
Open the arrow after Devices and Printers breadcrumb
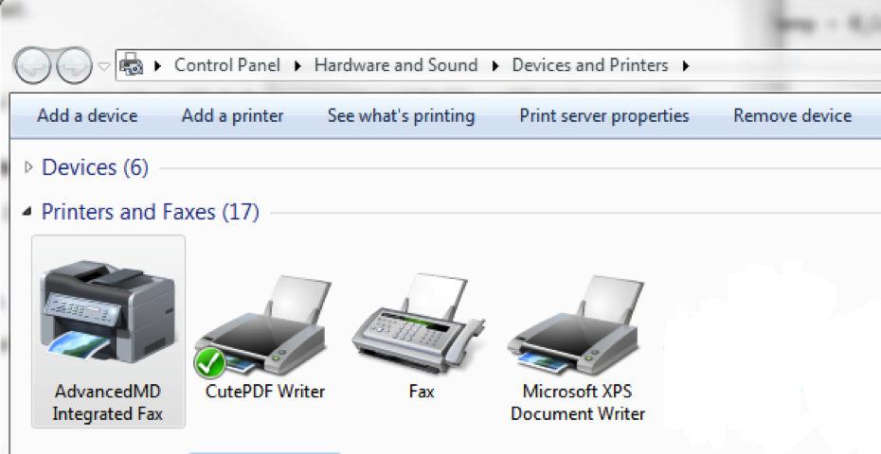[686, 65]
